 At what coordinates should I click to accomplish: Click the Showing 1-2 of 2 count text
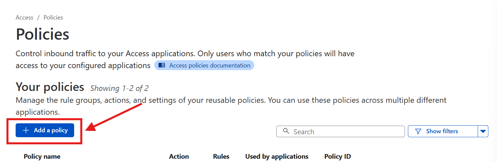[x=119, y=88]
